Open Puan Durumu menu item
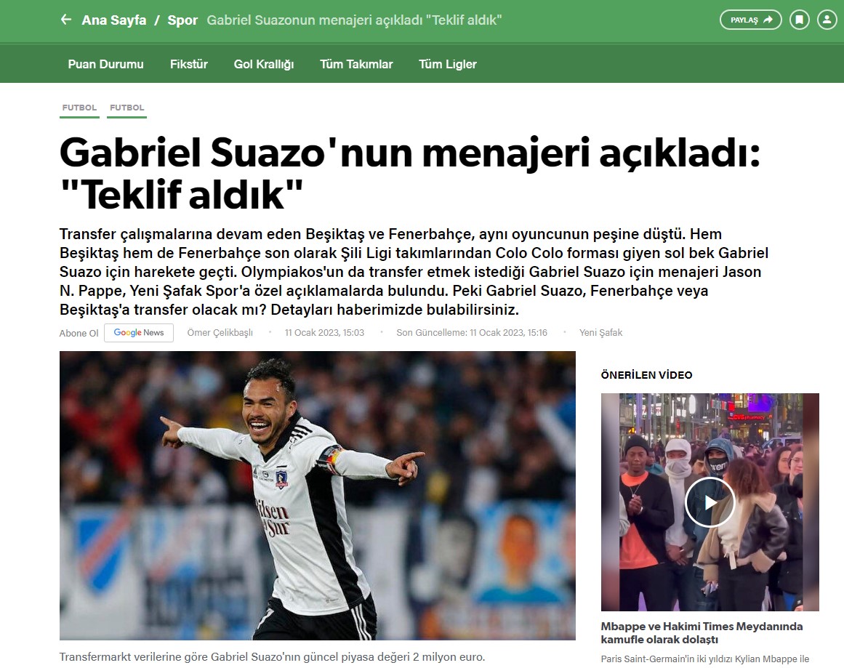 (105, 64)
